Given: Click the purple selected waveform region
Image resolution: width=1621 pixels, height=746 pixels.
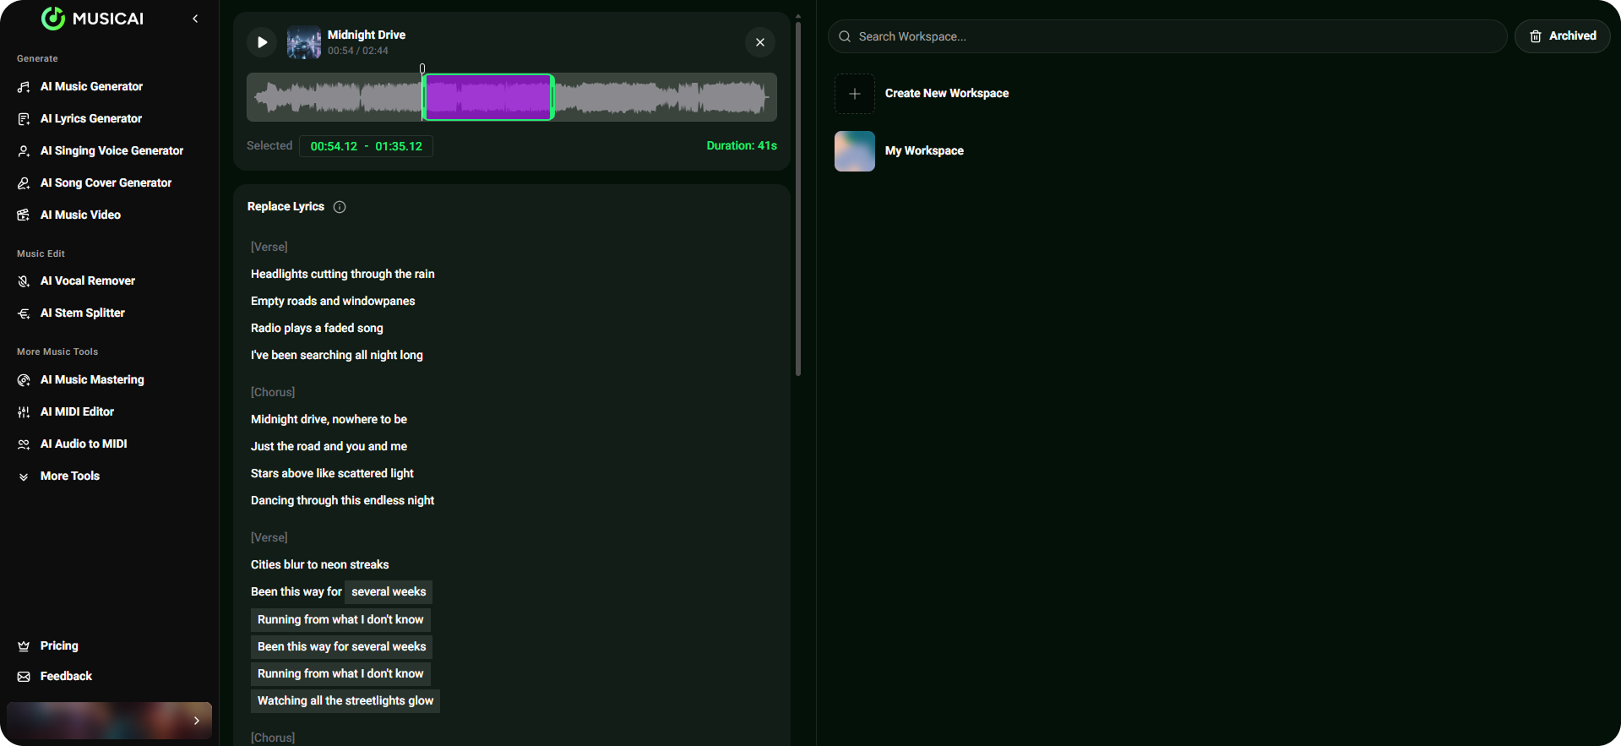Looking at the screenshot, I should coord(488,97).
